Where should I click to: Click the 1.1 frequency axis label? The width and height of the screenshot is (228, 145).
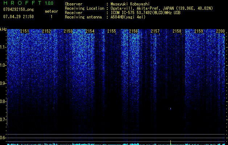pyautogui.click(x=3, y=47)
